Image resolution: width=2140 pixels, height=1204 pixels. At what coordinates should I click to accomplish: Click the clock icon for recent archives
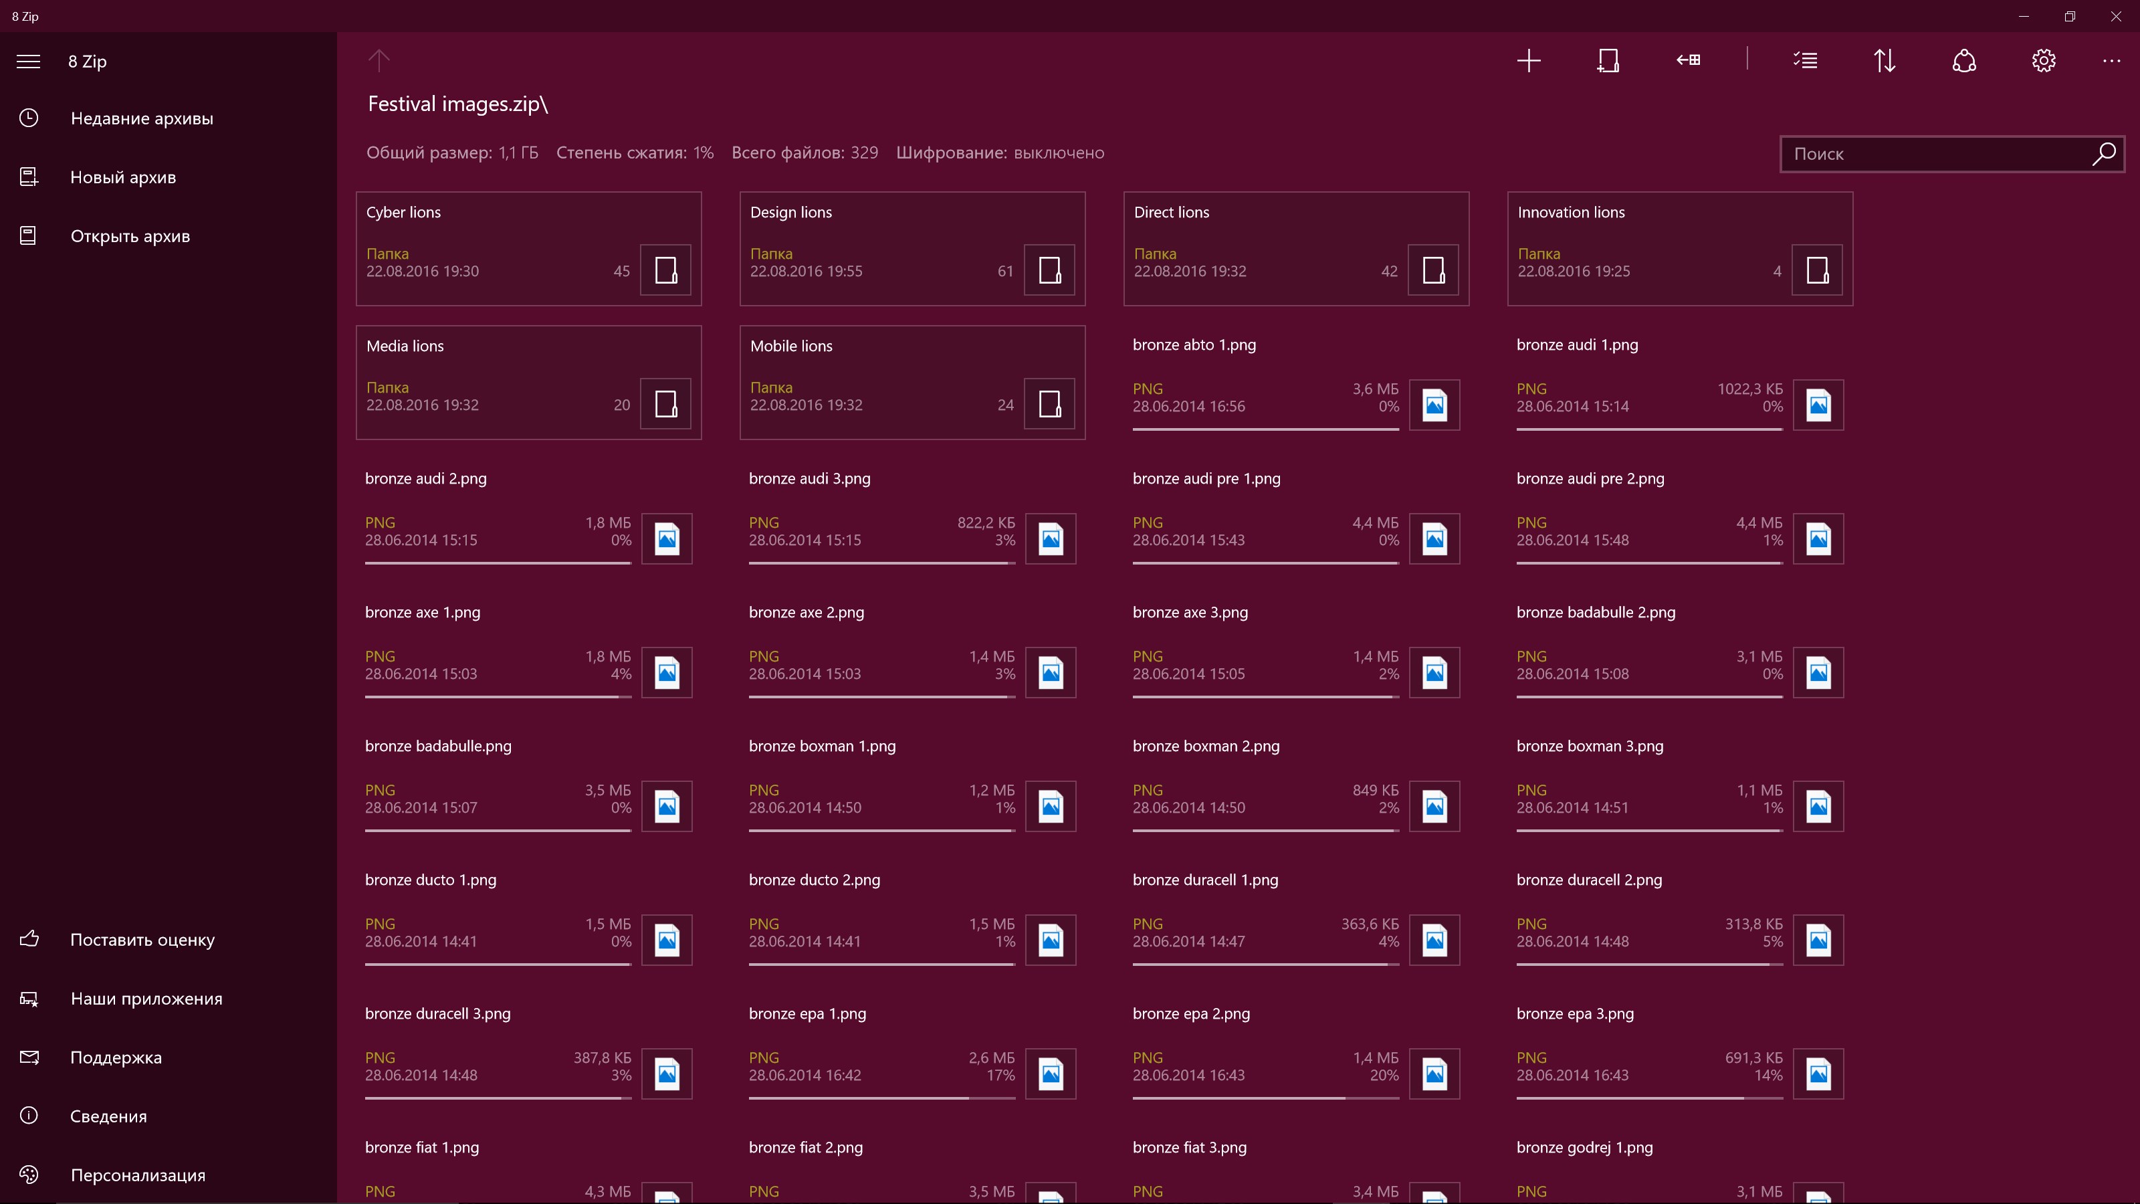click(29, 118)
